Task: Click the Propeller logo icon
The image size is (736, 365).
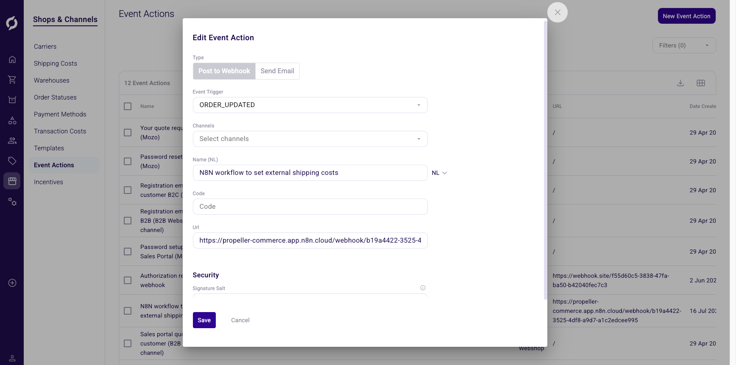Action: pyautogui.click(x=12, y=23)
